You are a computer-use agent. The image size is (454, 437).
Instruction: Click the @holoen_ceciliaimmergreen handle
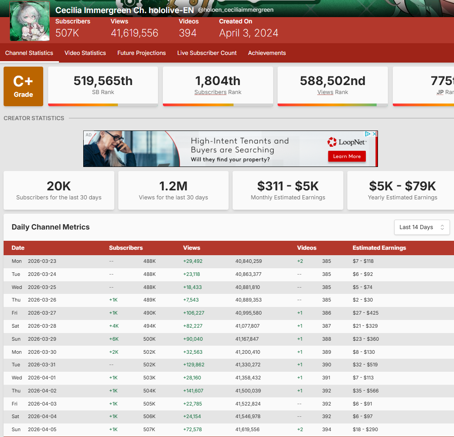(236, 10)
